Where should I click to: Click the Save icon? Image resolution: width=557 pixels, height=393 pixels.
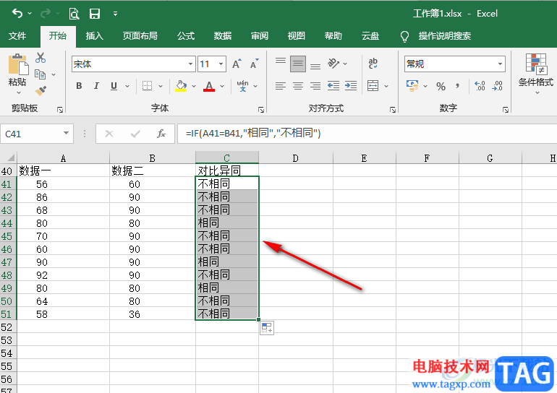coord(95,14)
